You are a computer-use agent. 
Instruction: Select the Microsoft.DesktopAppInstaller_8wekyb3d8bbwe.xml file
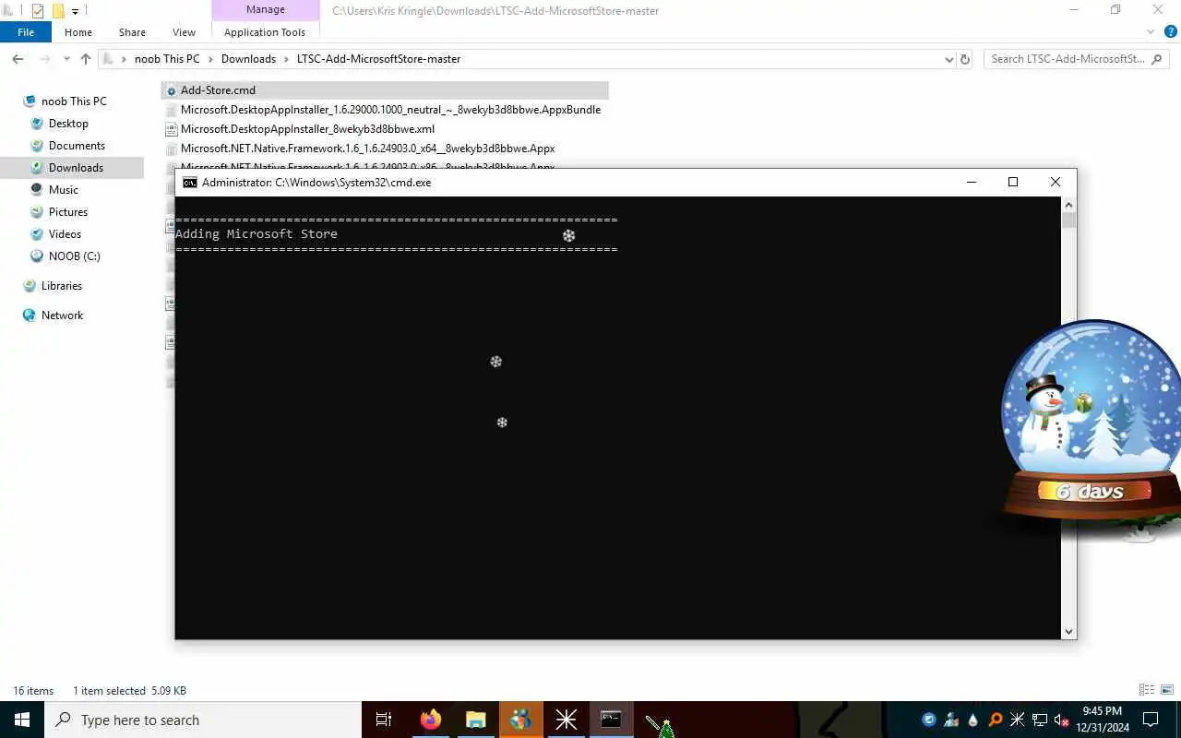(307, 129)
